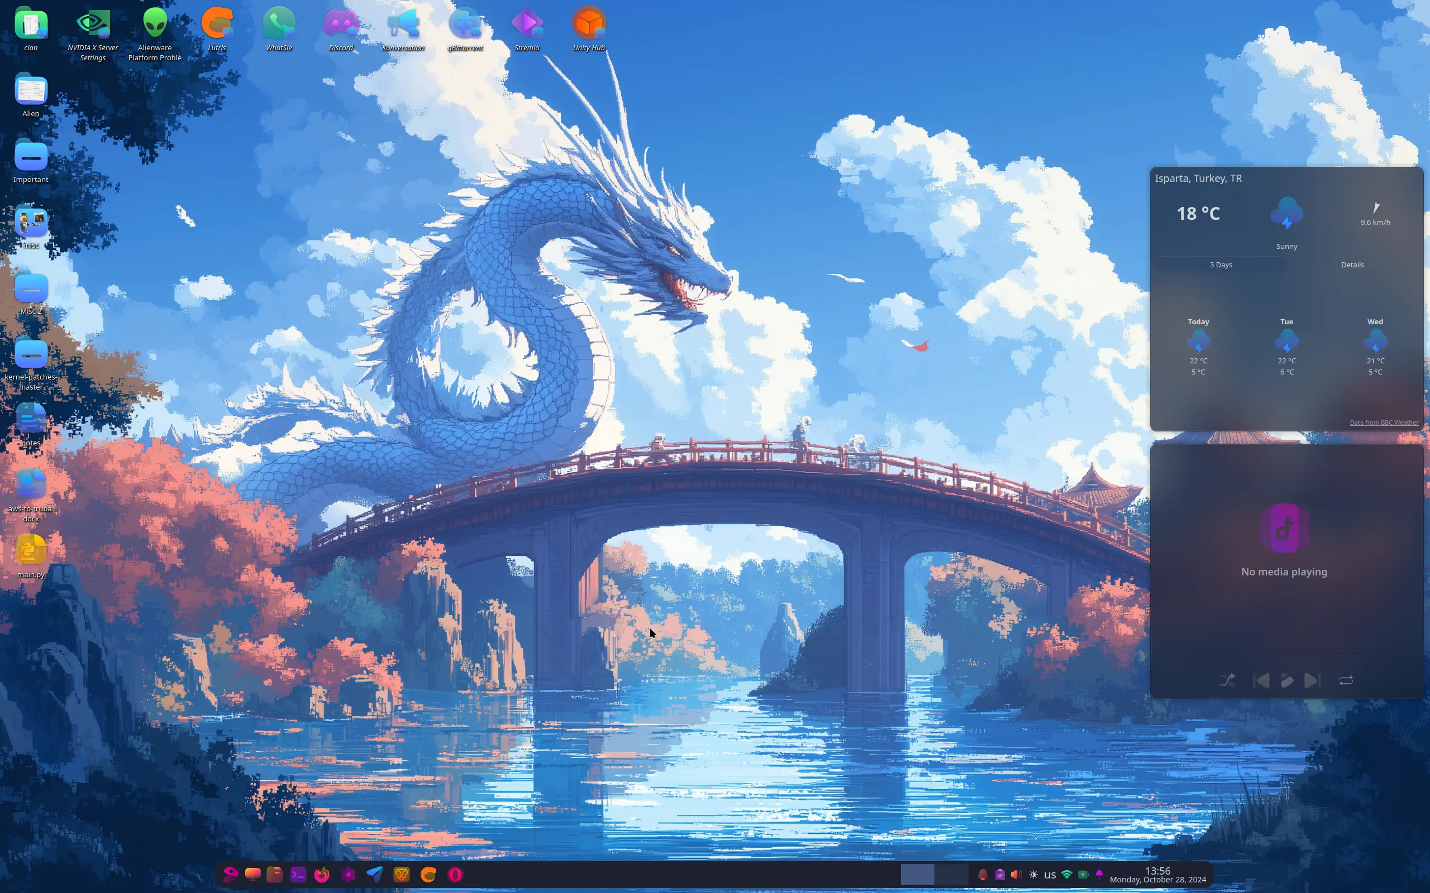Viewport: 1430px width, 893px height.
Task: Click the 18 °C current temperature
Action: (x=1198, y=213)
